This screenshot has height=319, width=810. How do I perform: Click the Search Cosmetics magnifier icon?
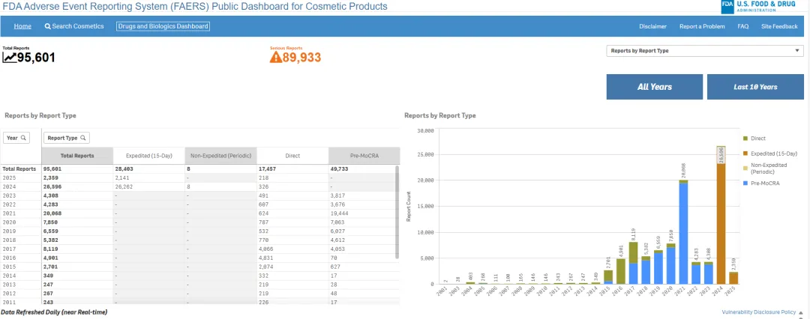[x=47, y=26]
